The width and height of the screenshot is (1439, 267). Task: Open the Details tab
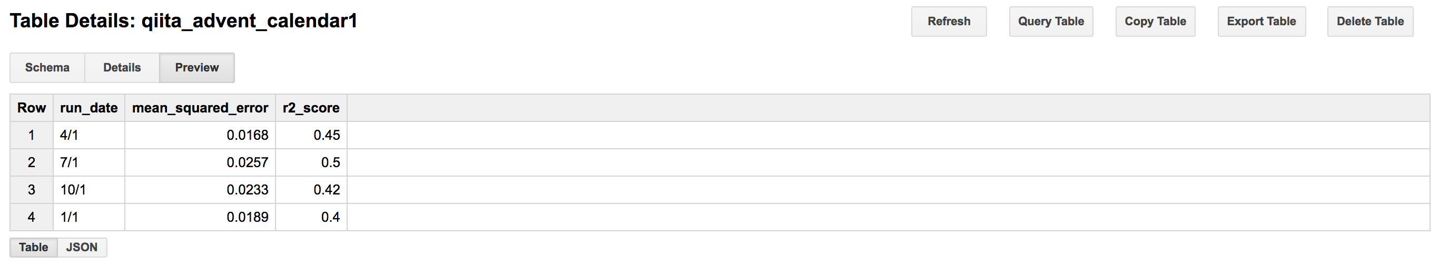coord(122,67)
